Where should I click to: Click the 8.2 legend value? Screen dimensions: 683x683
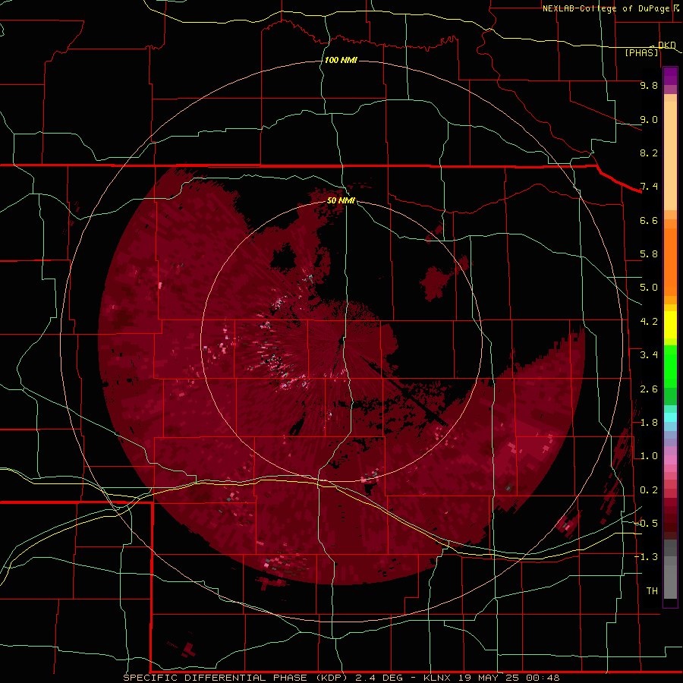(649, 153)
